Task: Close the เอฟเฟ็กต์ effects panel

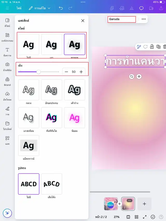Action: pyautogui.click(x=83, y=21)
